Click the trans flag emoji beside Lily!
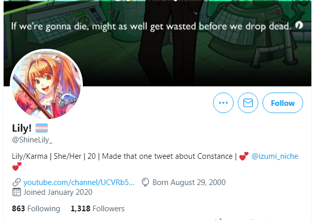The width and height of the screenshot is (316, 220). pyautogui.click(x=42, y=128)
